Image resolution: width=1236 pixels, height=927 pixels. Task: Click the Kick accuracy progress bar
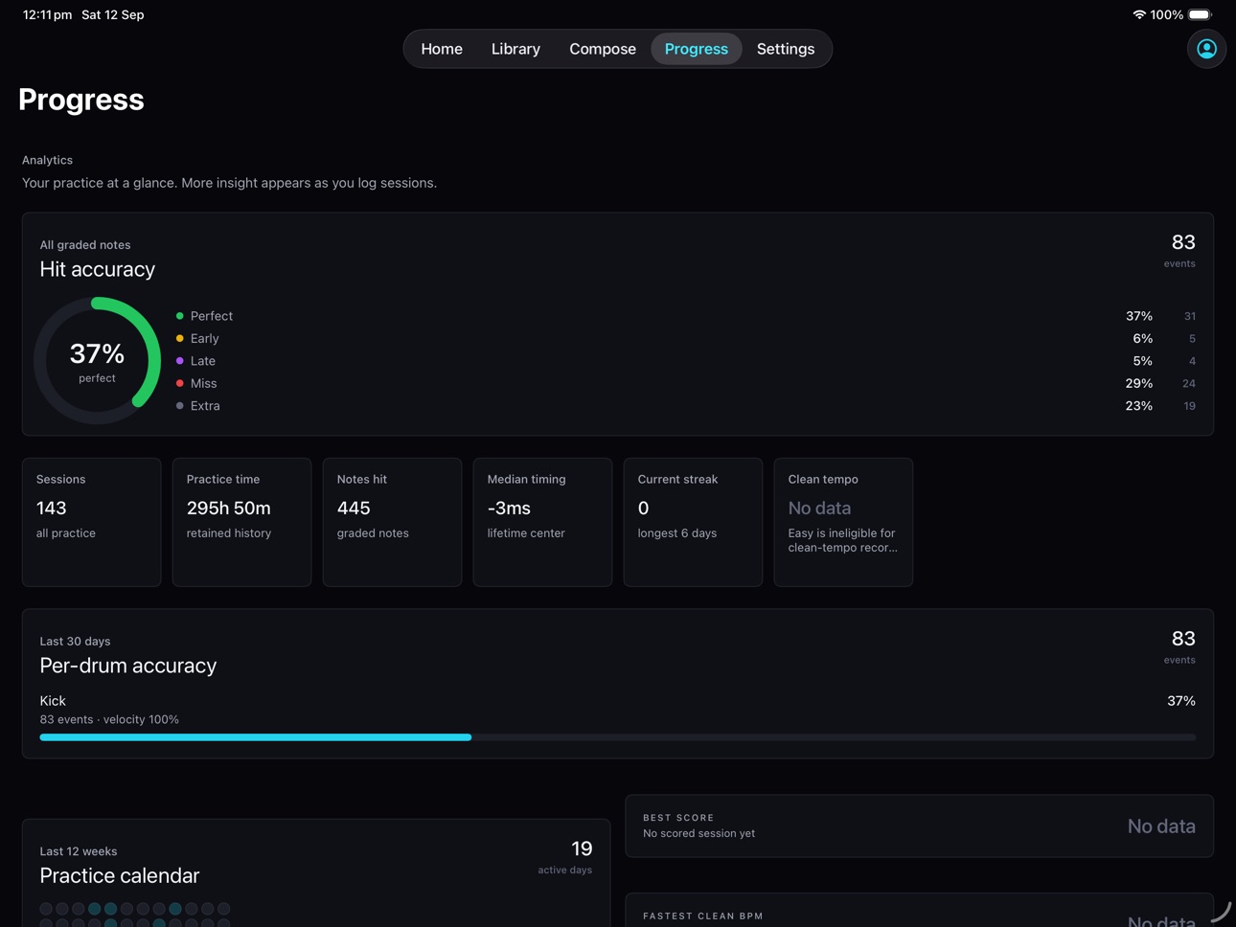pyautogui.click(x=618, y=737)
